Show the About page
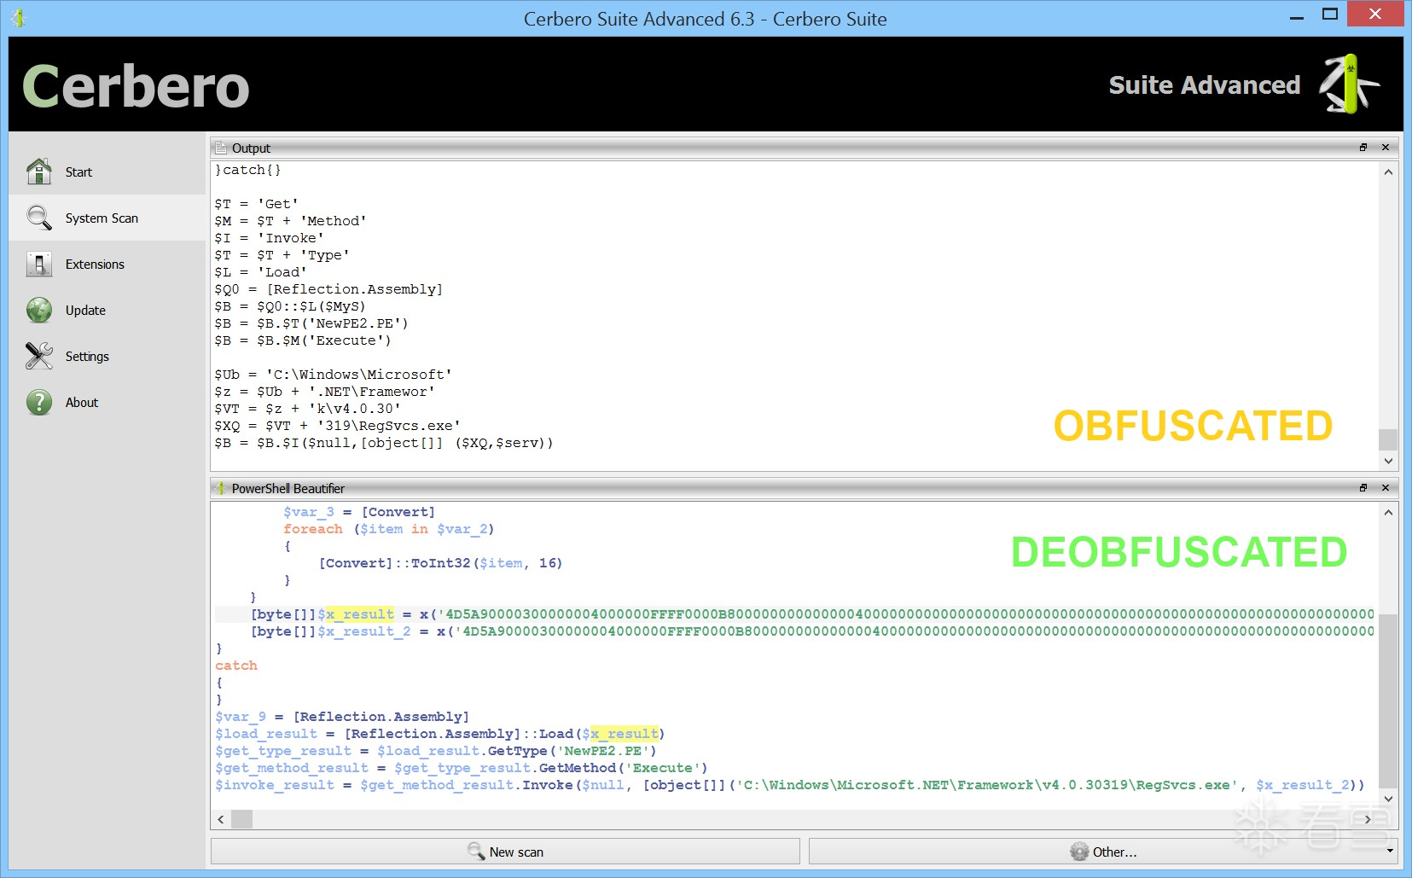The height and width of the screenshot is (878, 1412). (107, 402)
